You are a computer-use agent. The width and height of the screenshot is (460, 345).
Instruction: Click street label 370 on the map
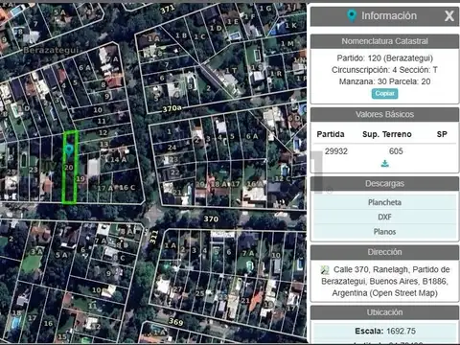pos(211,218)
